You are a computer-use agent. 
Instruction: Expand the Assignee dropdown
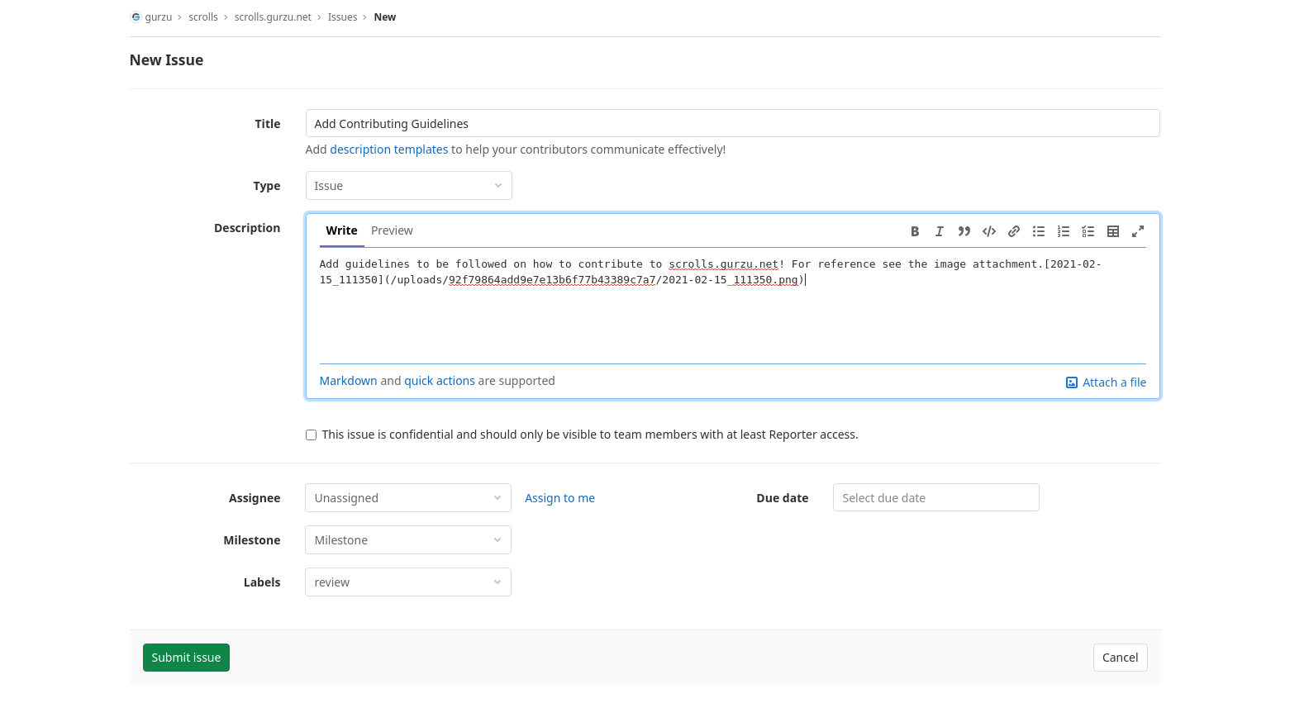(x=407, y=498)
